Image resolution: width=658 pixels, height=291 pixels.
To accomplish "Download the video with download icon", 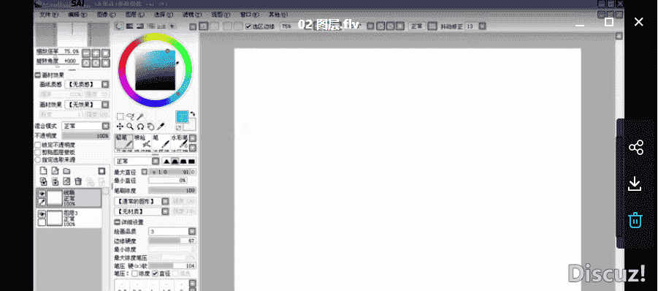I will 635,184.
